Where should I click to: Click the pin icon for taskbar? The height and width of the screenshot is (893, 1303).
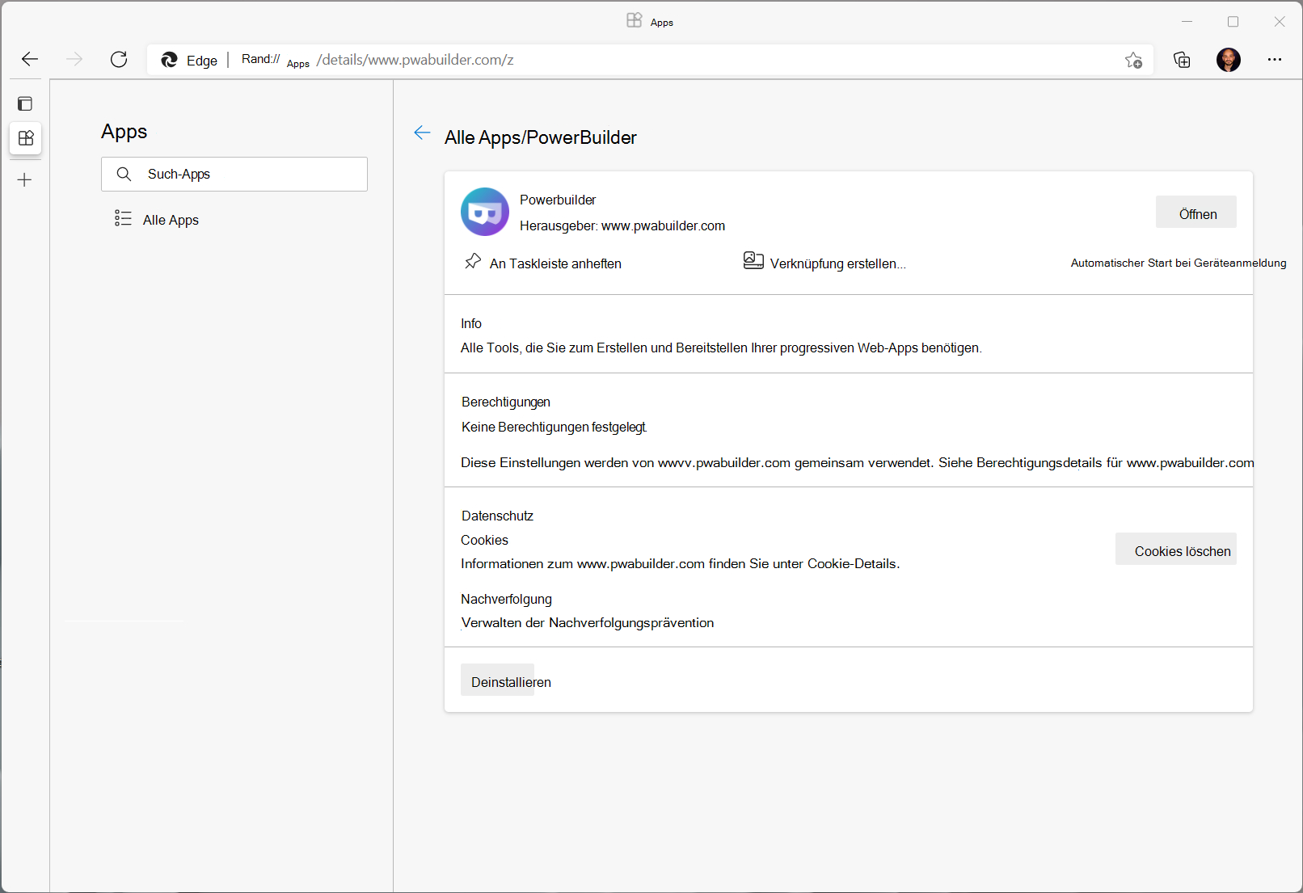[x=473, y=261]
